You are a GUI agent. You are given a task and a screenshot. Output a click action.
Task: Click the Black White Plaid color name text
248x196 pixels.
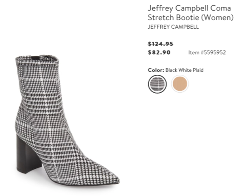click(184, 70)
